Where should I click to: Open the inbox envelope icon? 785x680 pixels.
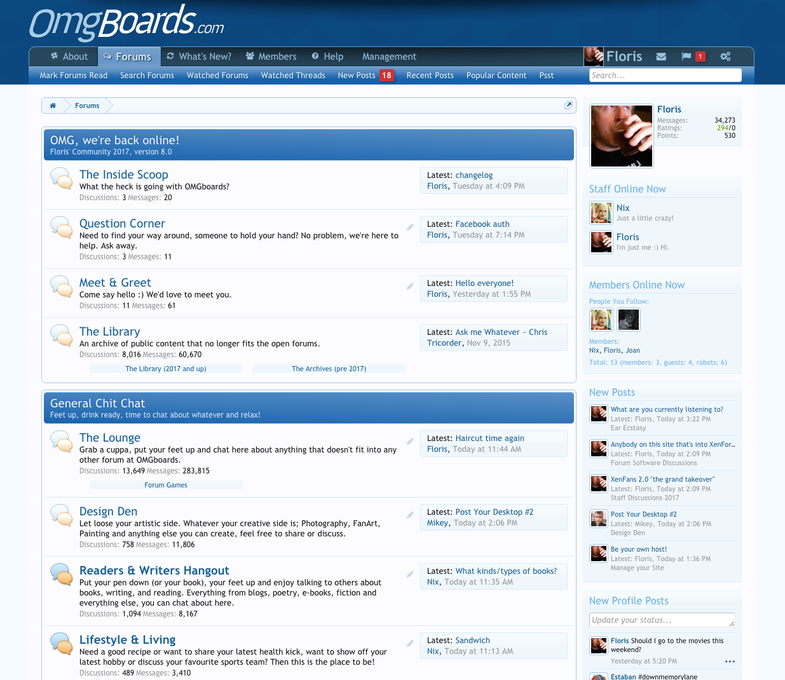point(661,57)
